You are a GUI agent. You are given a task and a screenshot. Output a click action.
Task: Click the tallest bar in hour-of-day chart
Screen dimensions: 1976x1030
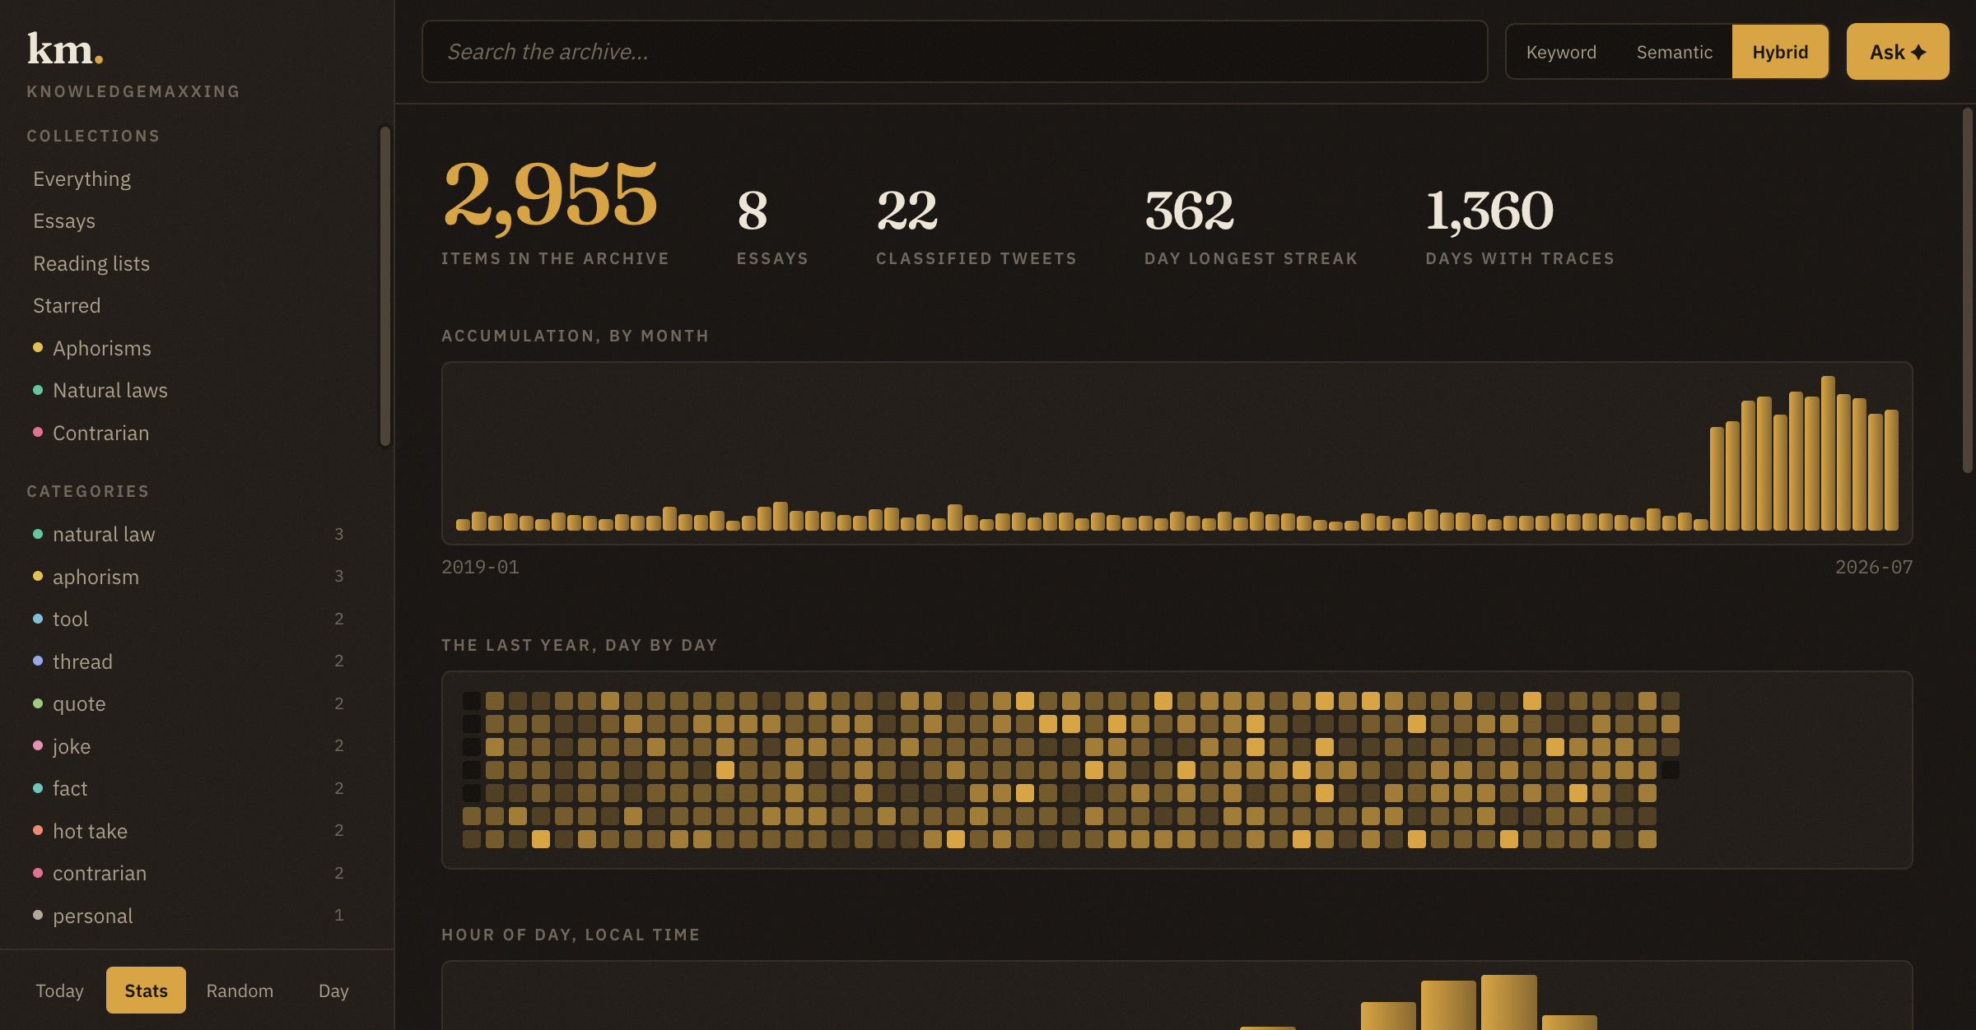pos(1508,1002)
